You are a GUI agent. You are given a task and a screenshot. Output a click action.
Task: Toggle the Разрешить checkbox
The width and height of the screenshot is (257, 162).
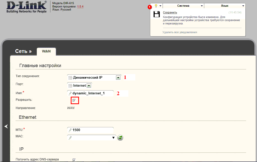74,100
